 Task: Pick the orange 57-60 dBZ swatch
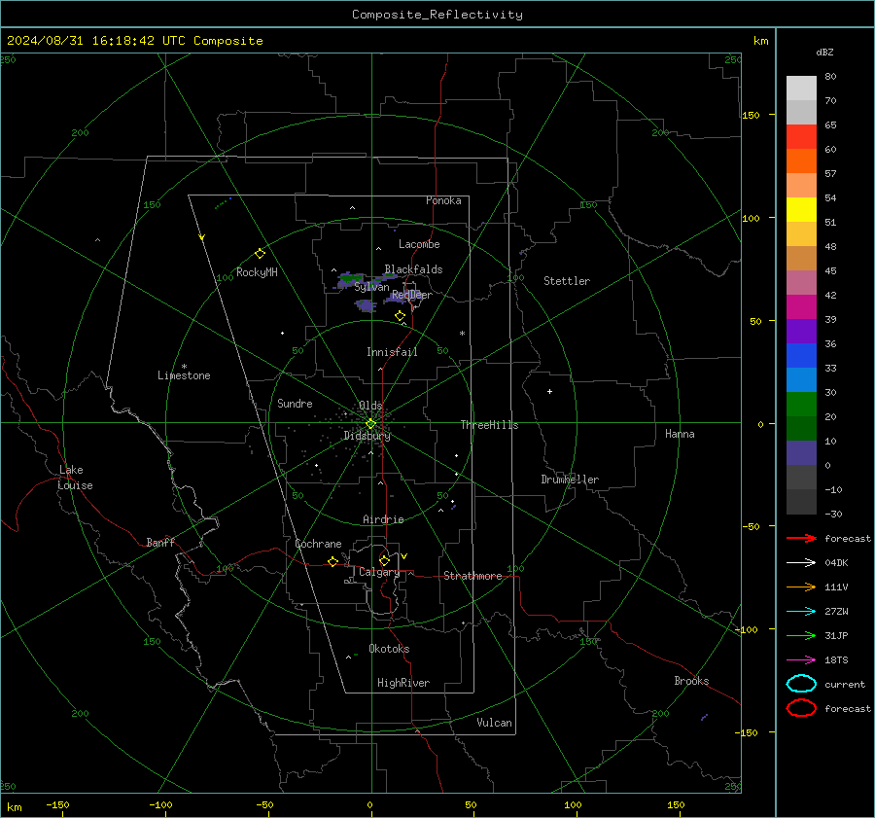click(801, 161)
